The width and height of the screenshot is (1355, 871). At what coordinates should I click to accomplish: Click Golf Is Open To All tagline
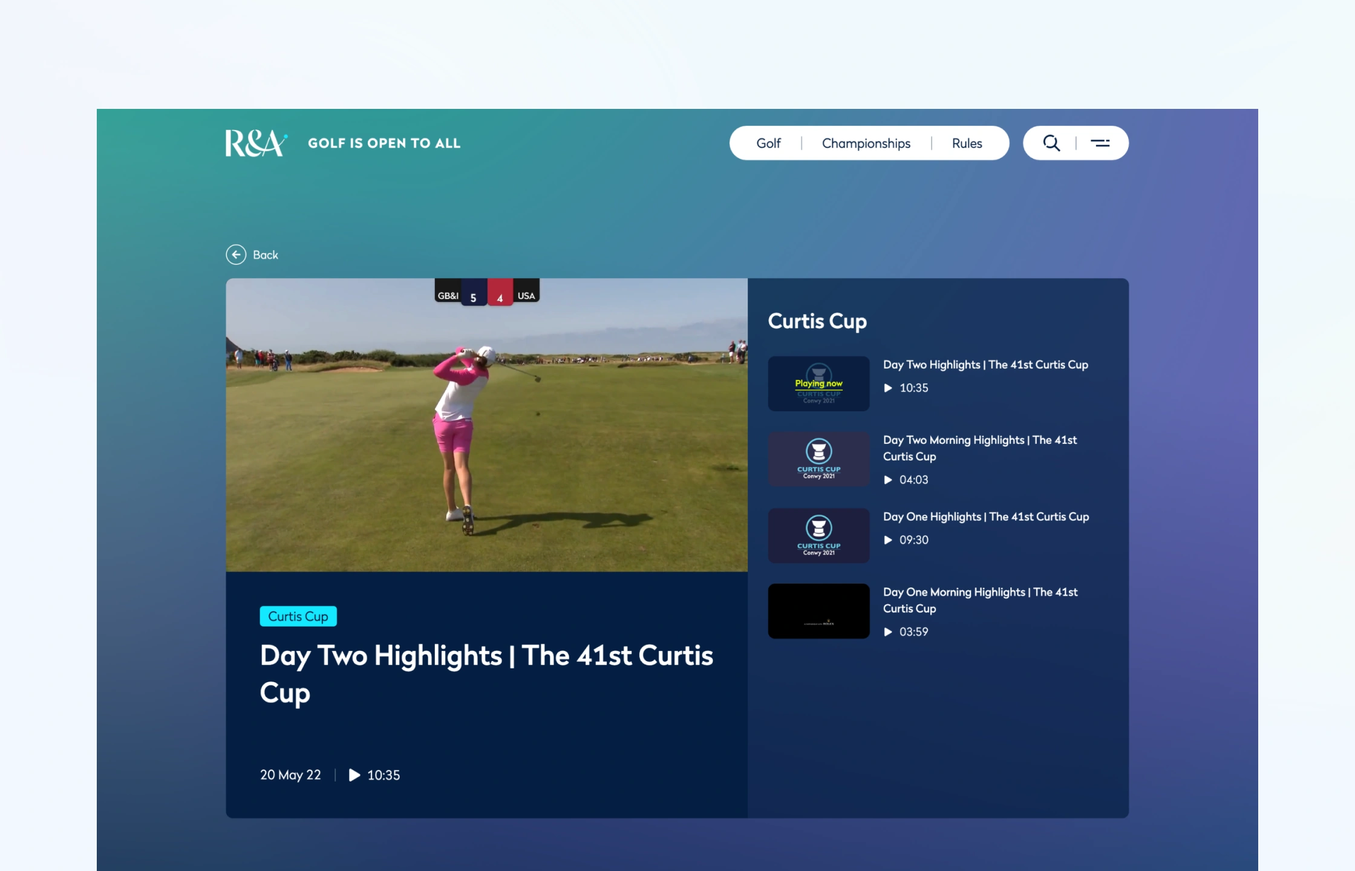(384, 143)
